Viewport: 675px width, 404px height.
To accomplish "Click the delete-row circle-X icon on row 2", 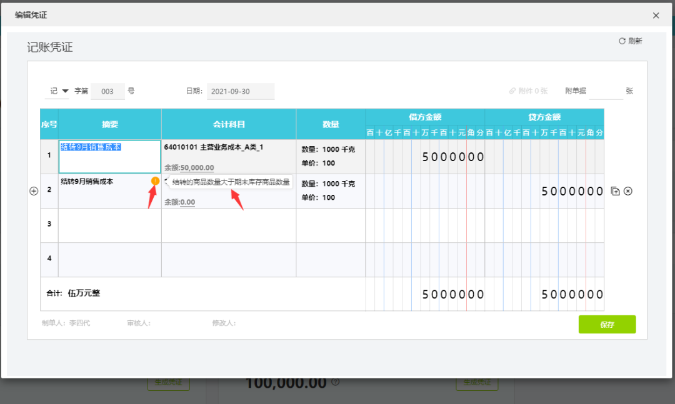I will click(x=628, y=191).
